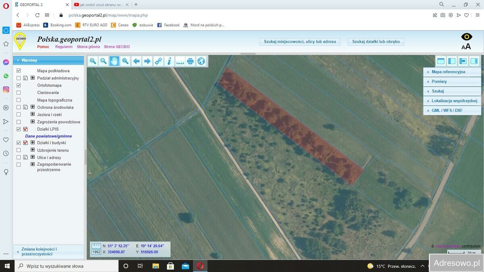
Task: Uncheck the Działki LPIS layer checkbox
Action: [x=19, y=129]
